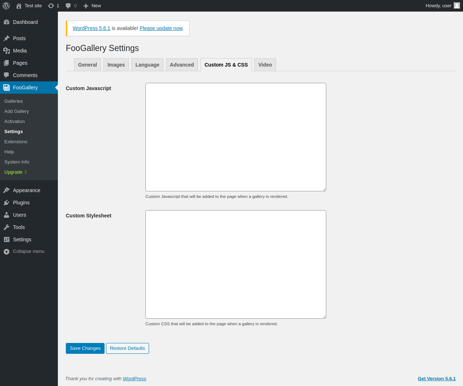Click the FooGallery Settings page heading
This screenshot has width=463, height=386.
click(102, 48)
